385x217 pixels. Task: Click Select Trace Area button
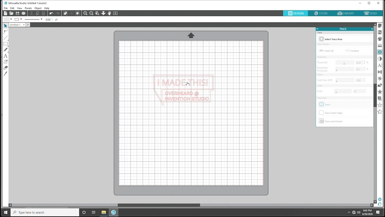pyautogui.click(x=344, y=39)
